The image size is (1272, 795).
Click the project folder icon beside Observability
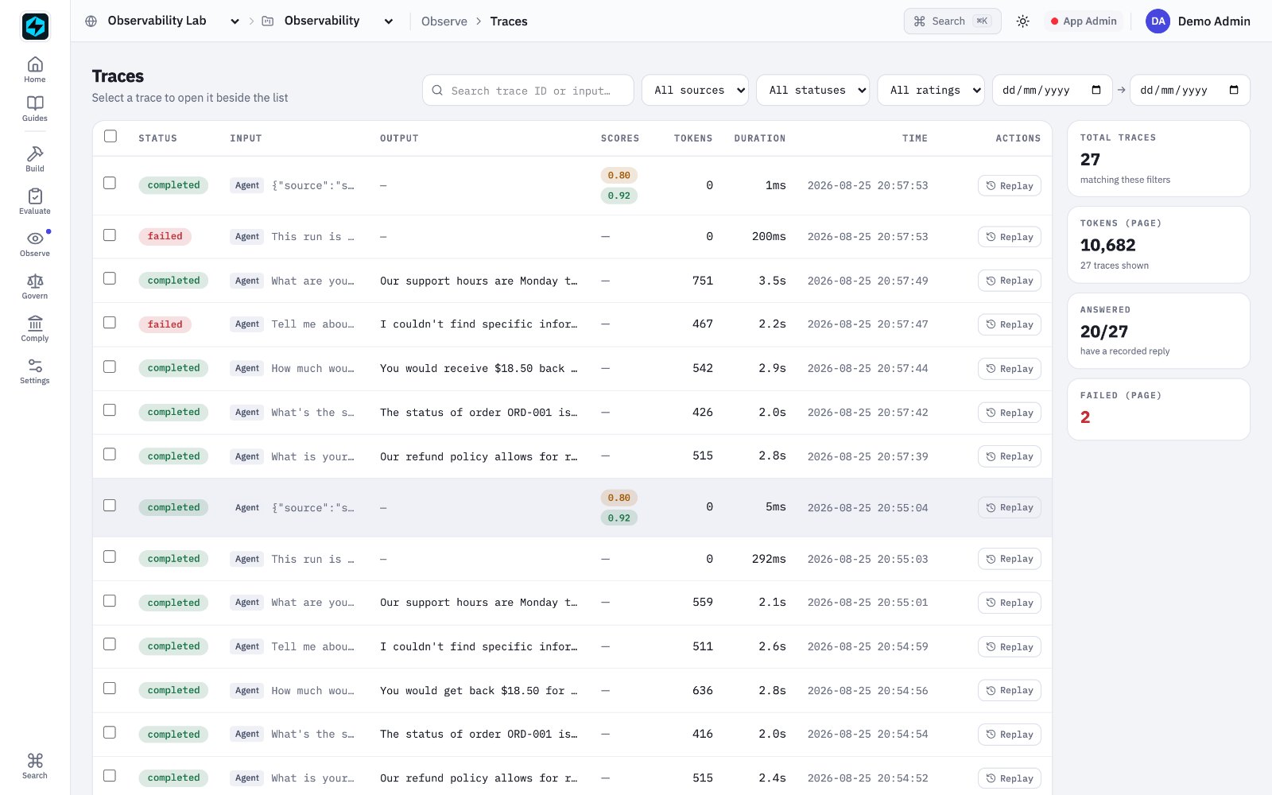coord(268,21)
